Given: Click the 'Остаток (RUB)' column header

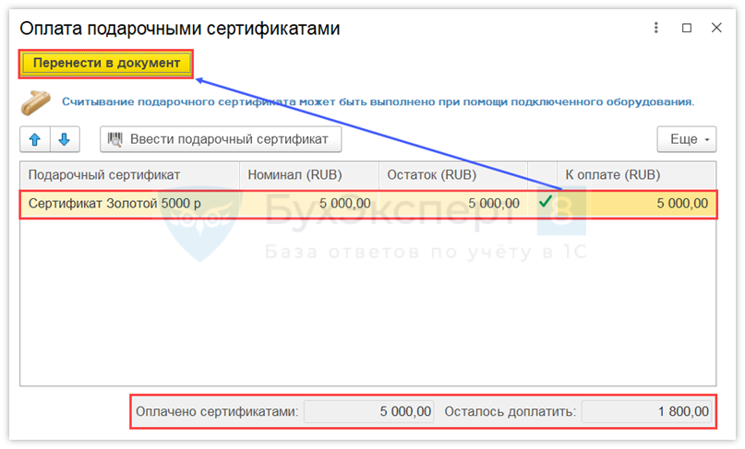Looking at the screenshot, I should pos(452,175).
